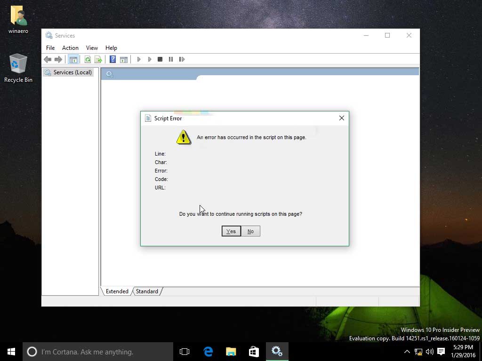482x361 pixels.
Task: Select Services (Local) in the console tree
Action: pos(69,72)
